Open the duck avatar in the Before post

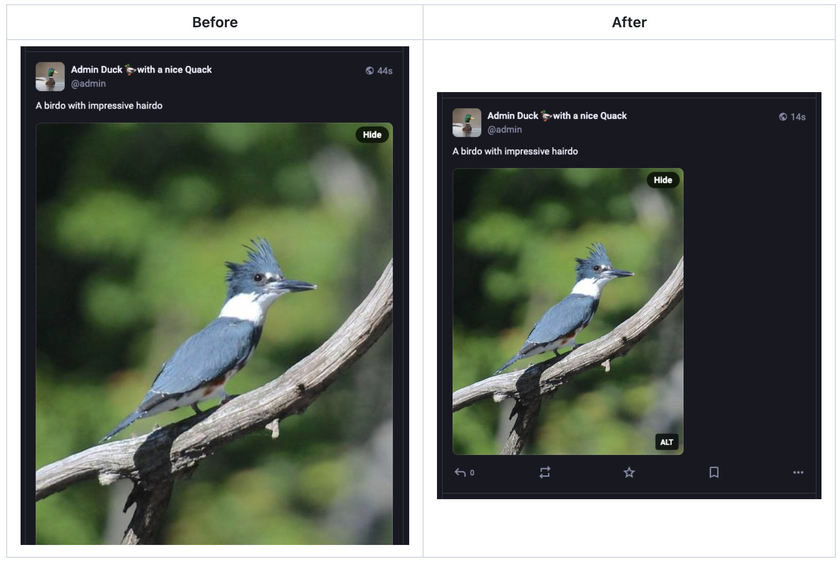click(50, 77)
